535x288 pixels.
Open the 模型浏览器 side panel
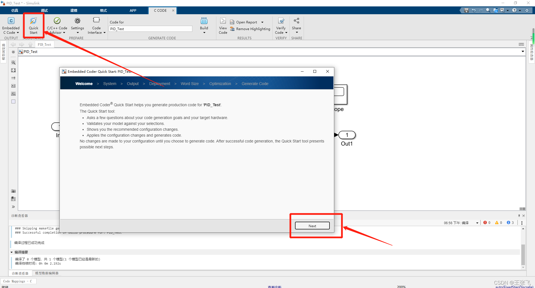pyautogui.click(x=4, y=52)
